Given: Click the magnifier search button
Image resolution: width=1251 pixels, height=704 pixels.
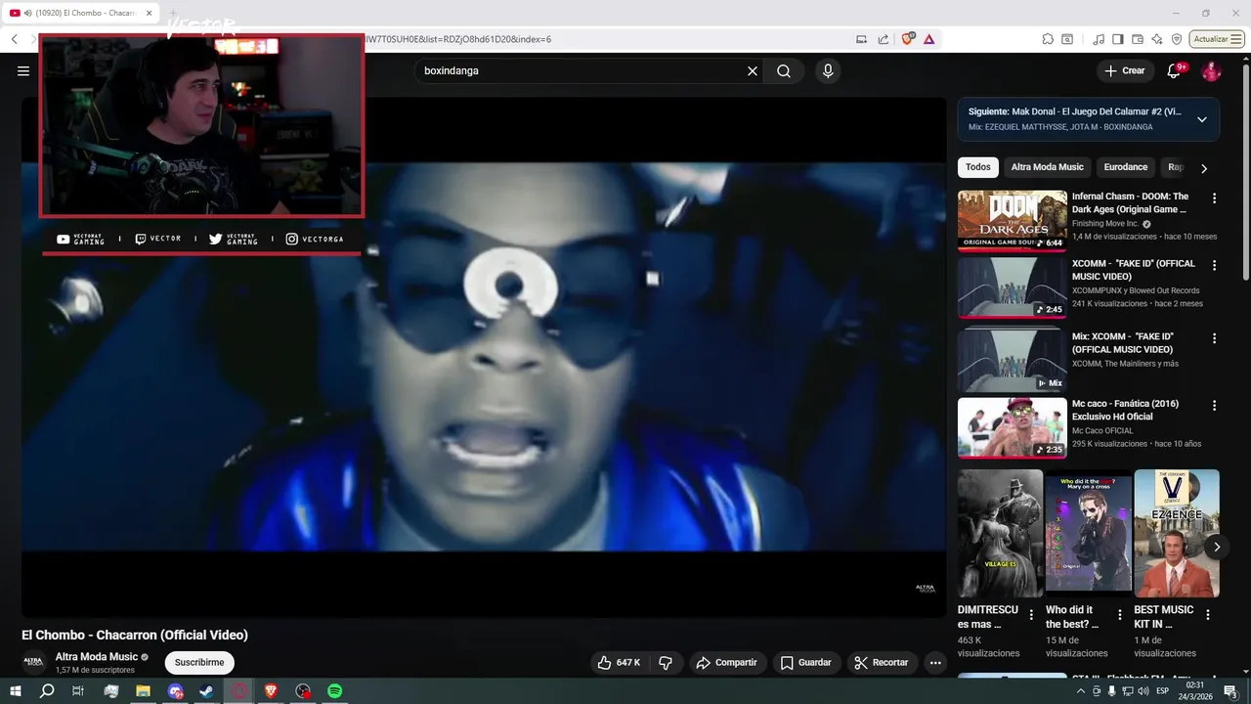Looking at the screenshot, I should click(x=784, y=71).
